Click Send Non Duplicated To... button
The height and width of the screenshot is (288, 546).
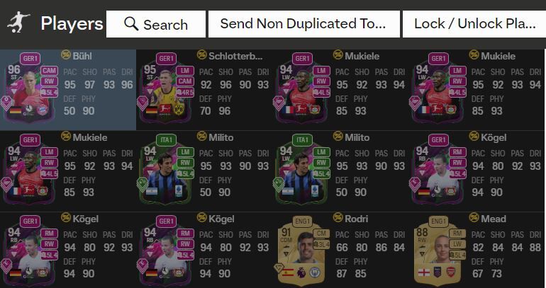point(303,24)
